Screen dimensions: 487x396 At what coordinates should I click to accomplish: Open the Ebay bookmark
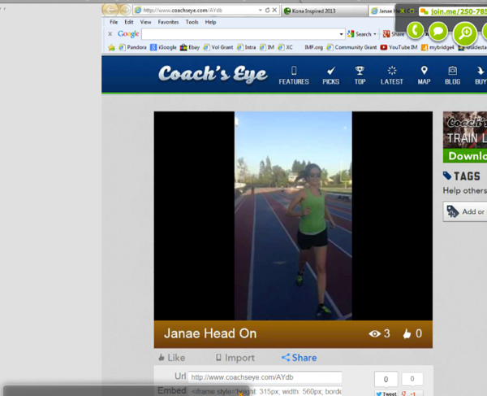point(190,47)
